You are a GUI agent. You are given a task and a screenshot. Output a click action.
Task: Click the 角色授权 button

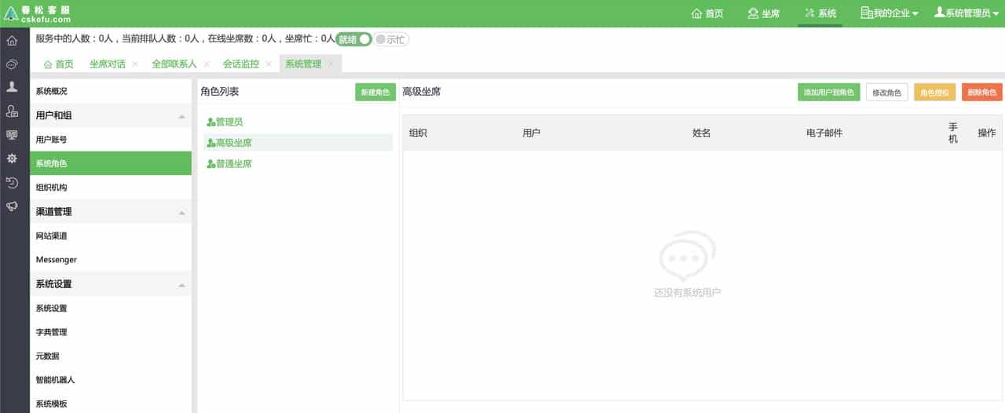(x=935, y=92)
